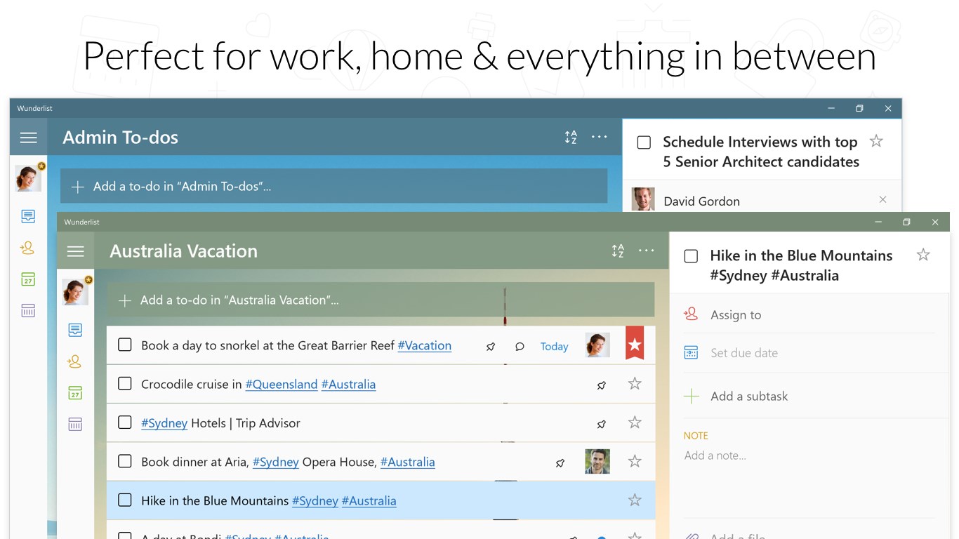
Task: Click the purple striped list icon in the sidebar
Action: click(x=75, y=423)
